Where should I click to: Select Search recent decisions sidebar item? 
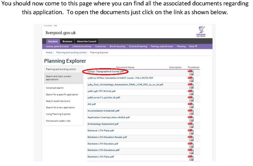(x=58, y=101)
